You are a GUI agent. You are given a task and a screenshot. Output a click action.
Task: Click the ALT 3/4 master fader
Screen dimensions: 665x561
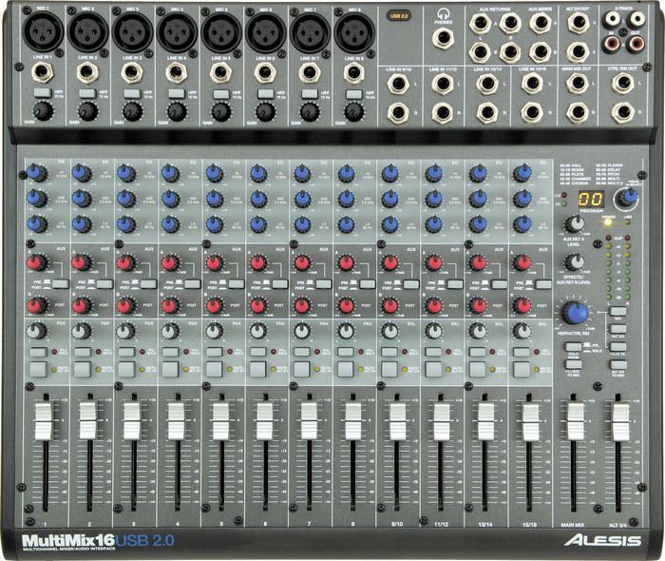coord(620,422)
